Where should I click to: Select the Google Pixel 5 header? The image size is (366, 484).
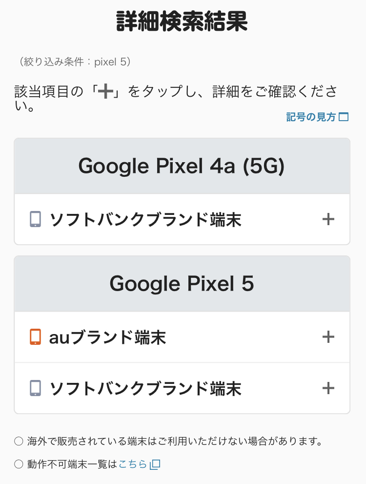point(182,284)
